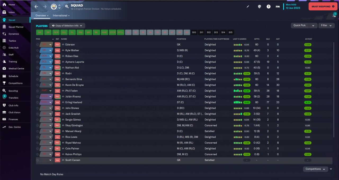Click the Must Respond button
Viewport: 339px width, 180px height.
[x=323, y=6]
